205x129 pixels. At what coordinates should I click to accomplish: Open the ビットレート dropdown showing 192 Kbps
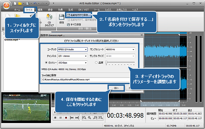[73, 63]
